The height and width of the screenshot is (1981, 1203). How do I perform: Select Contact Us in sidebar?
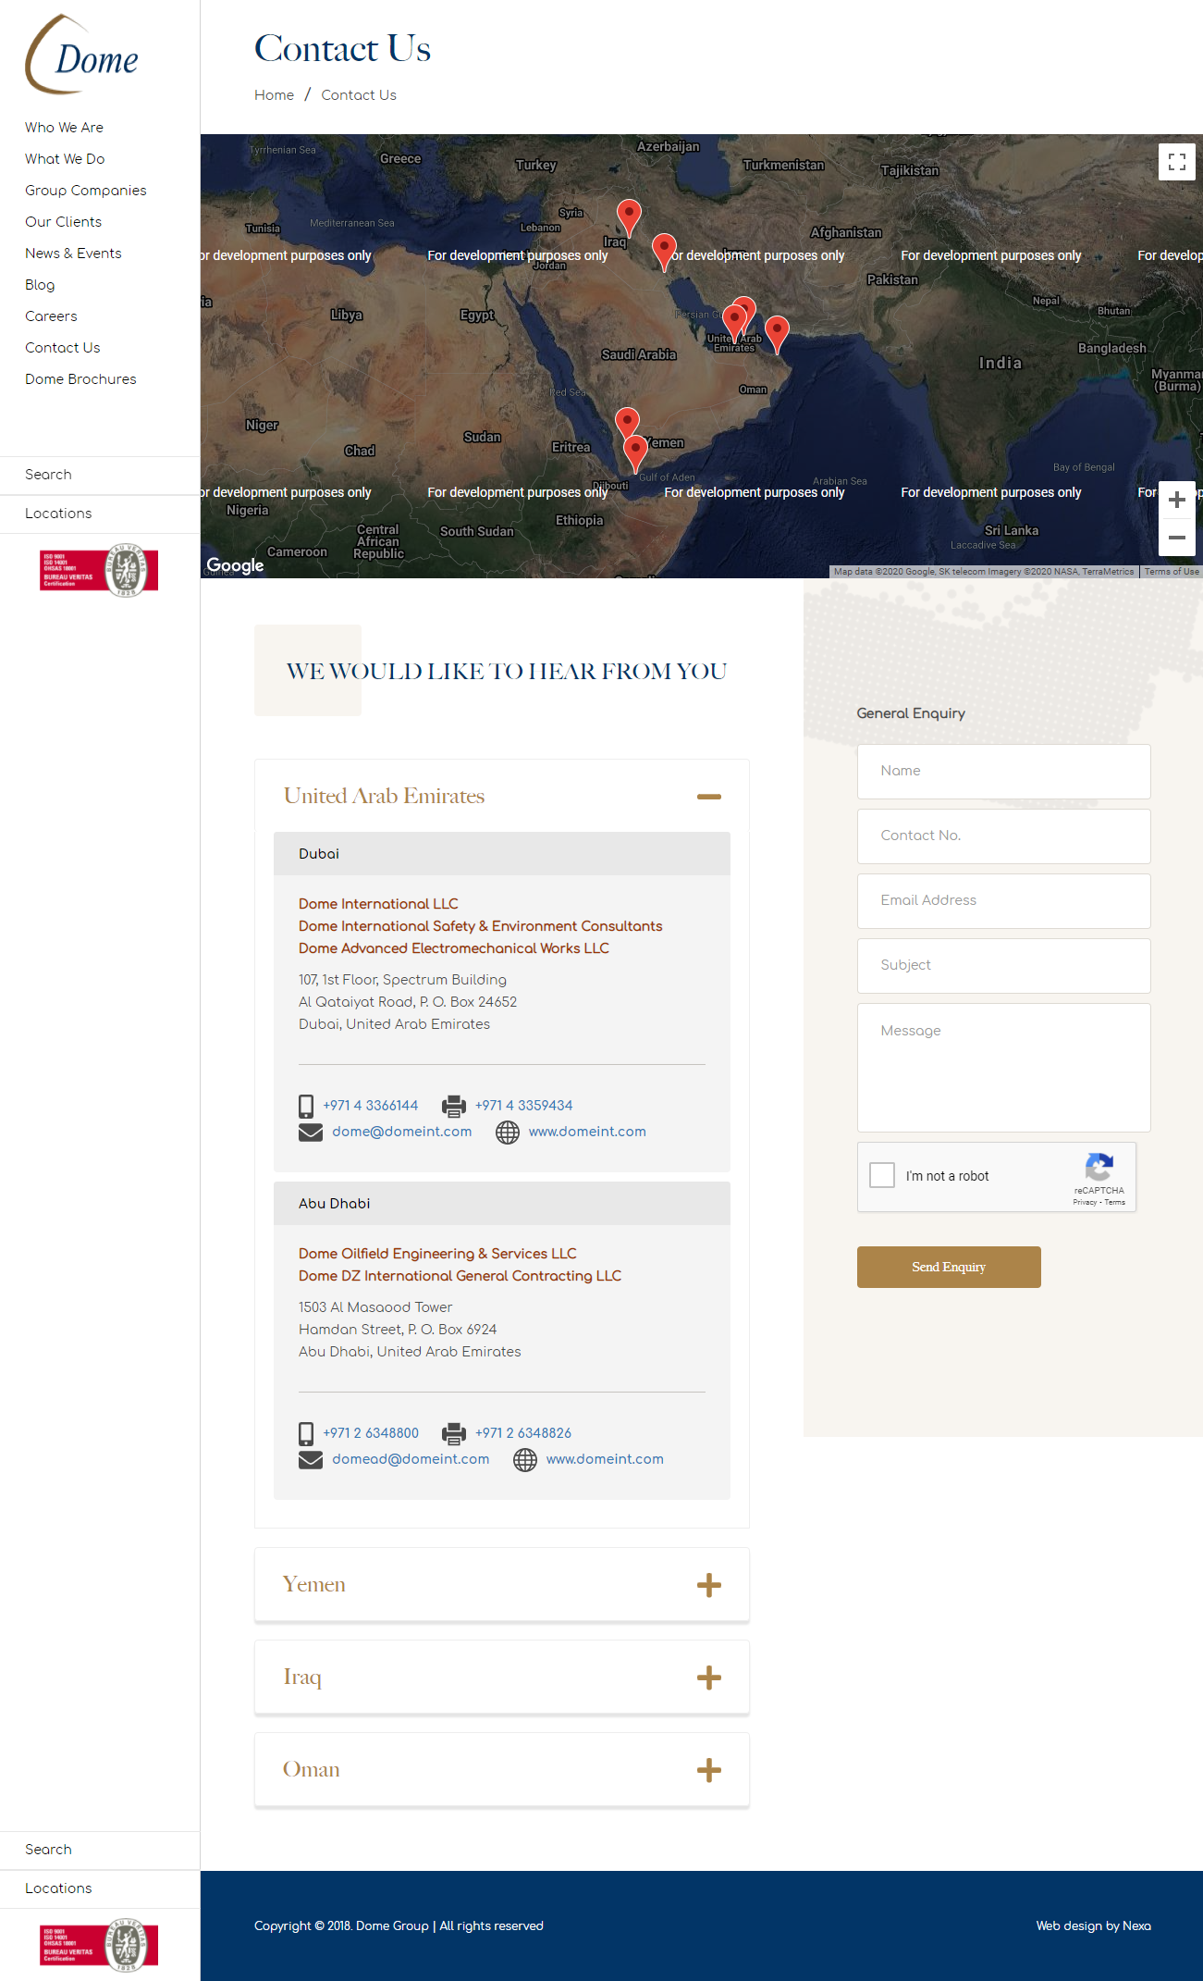62,348
